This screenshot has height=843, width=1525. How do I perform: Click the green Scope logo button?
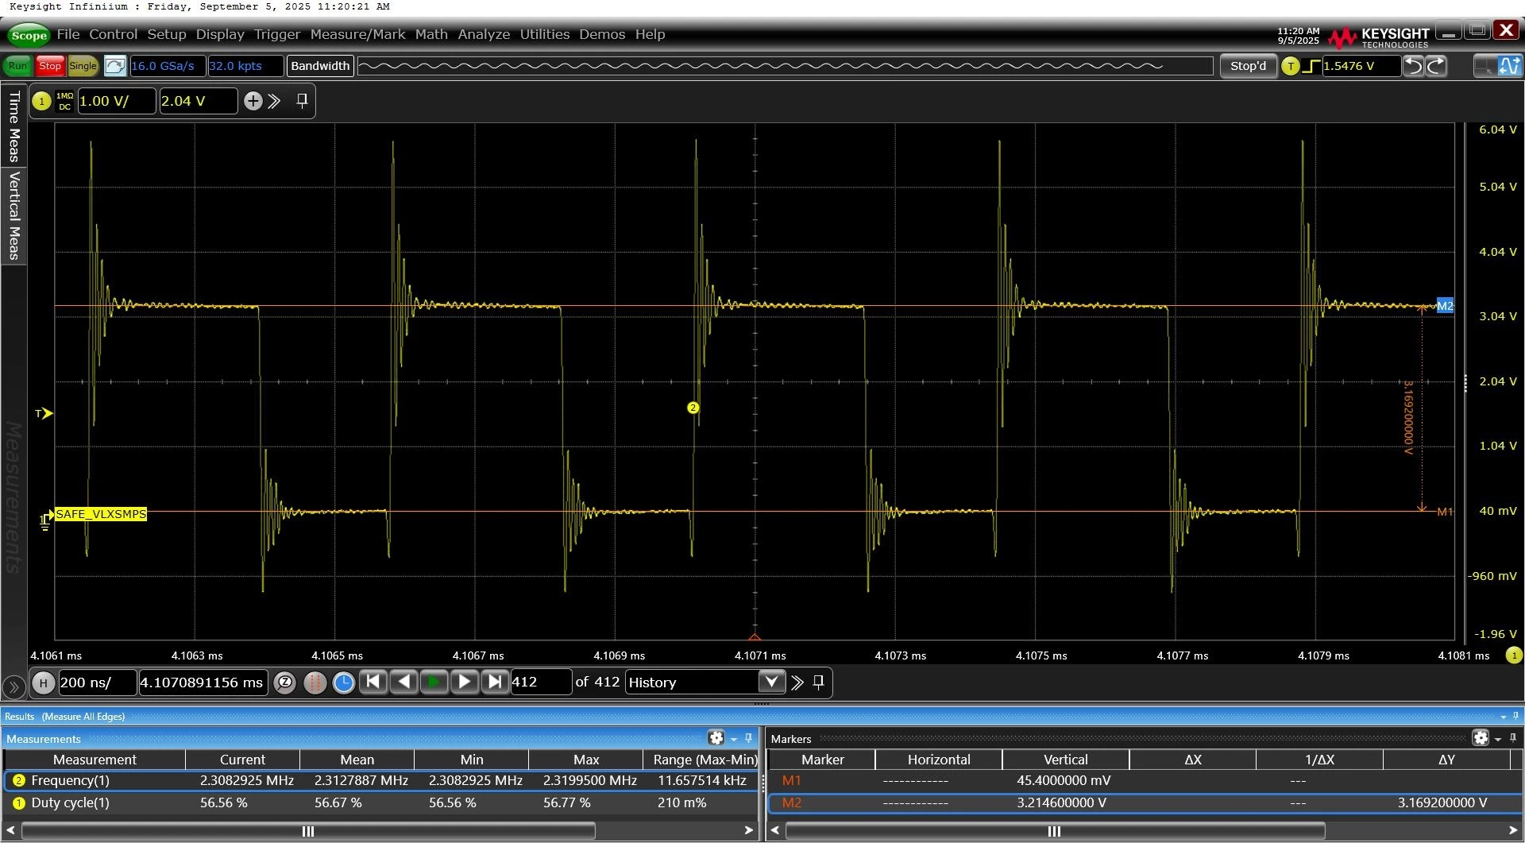[29, 35]
